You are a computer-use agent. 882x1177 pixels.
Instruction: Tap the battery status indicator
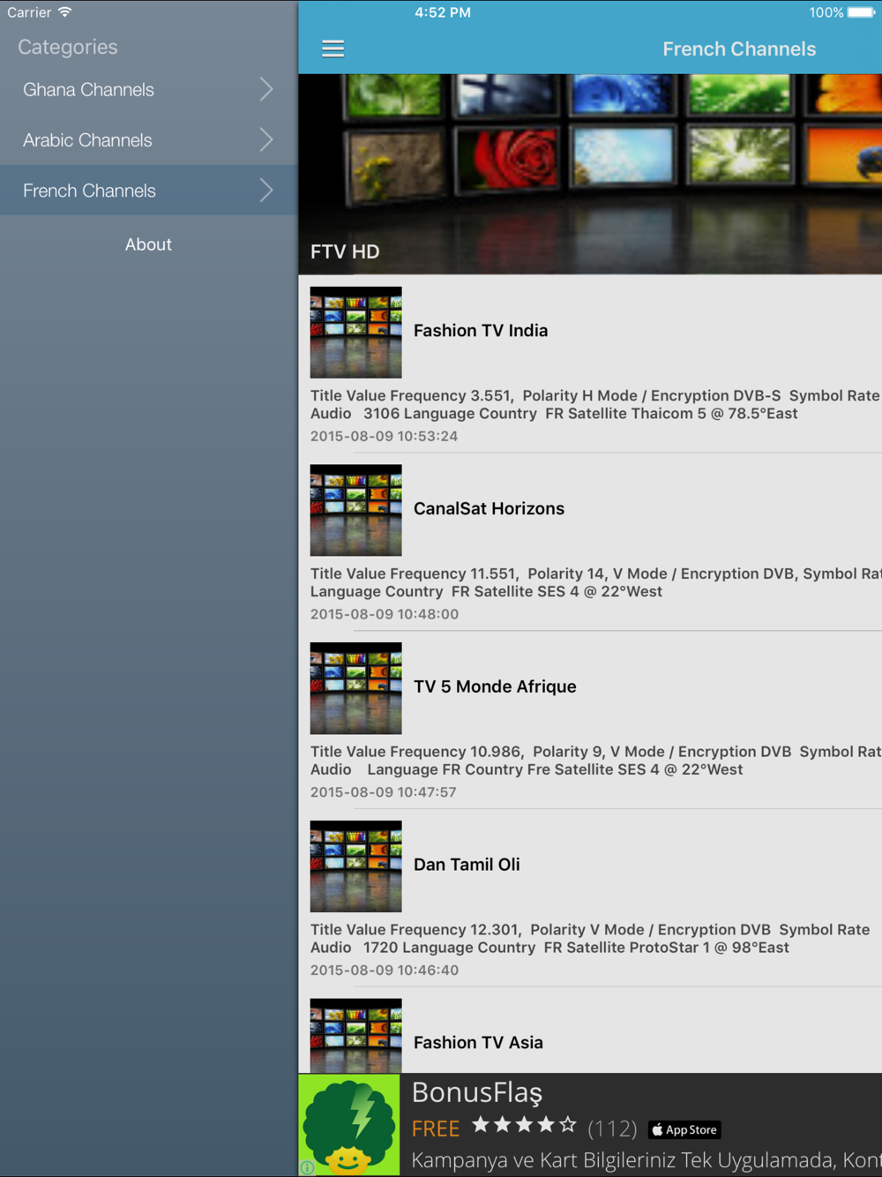point(861,12)
